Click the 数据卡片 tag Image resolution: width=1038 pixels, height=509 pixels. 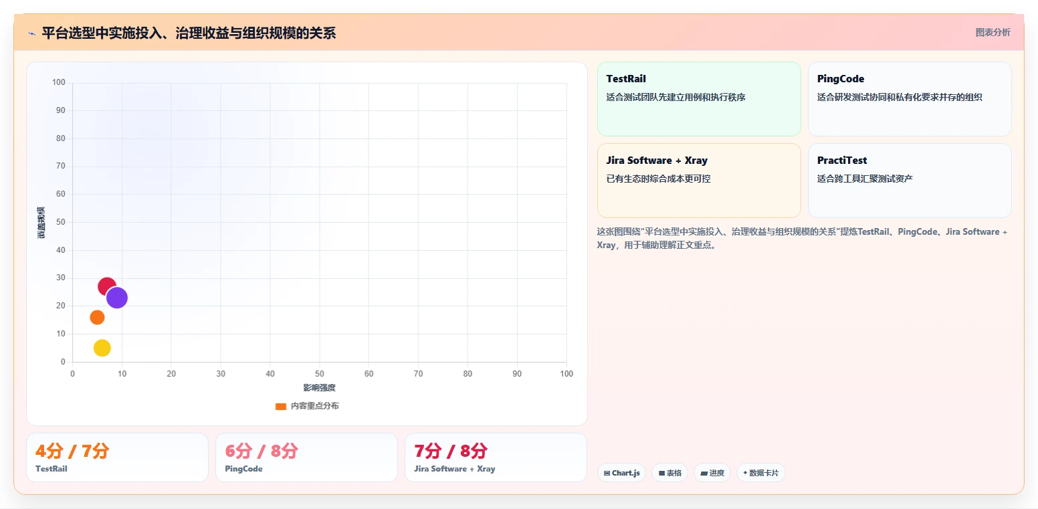(x=760, y=473)
